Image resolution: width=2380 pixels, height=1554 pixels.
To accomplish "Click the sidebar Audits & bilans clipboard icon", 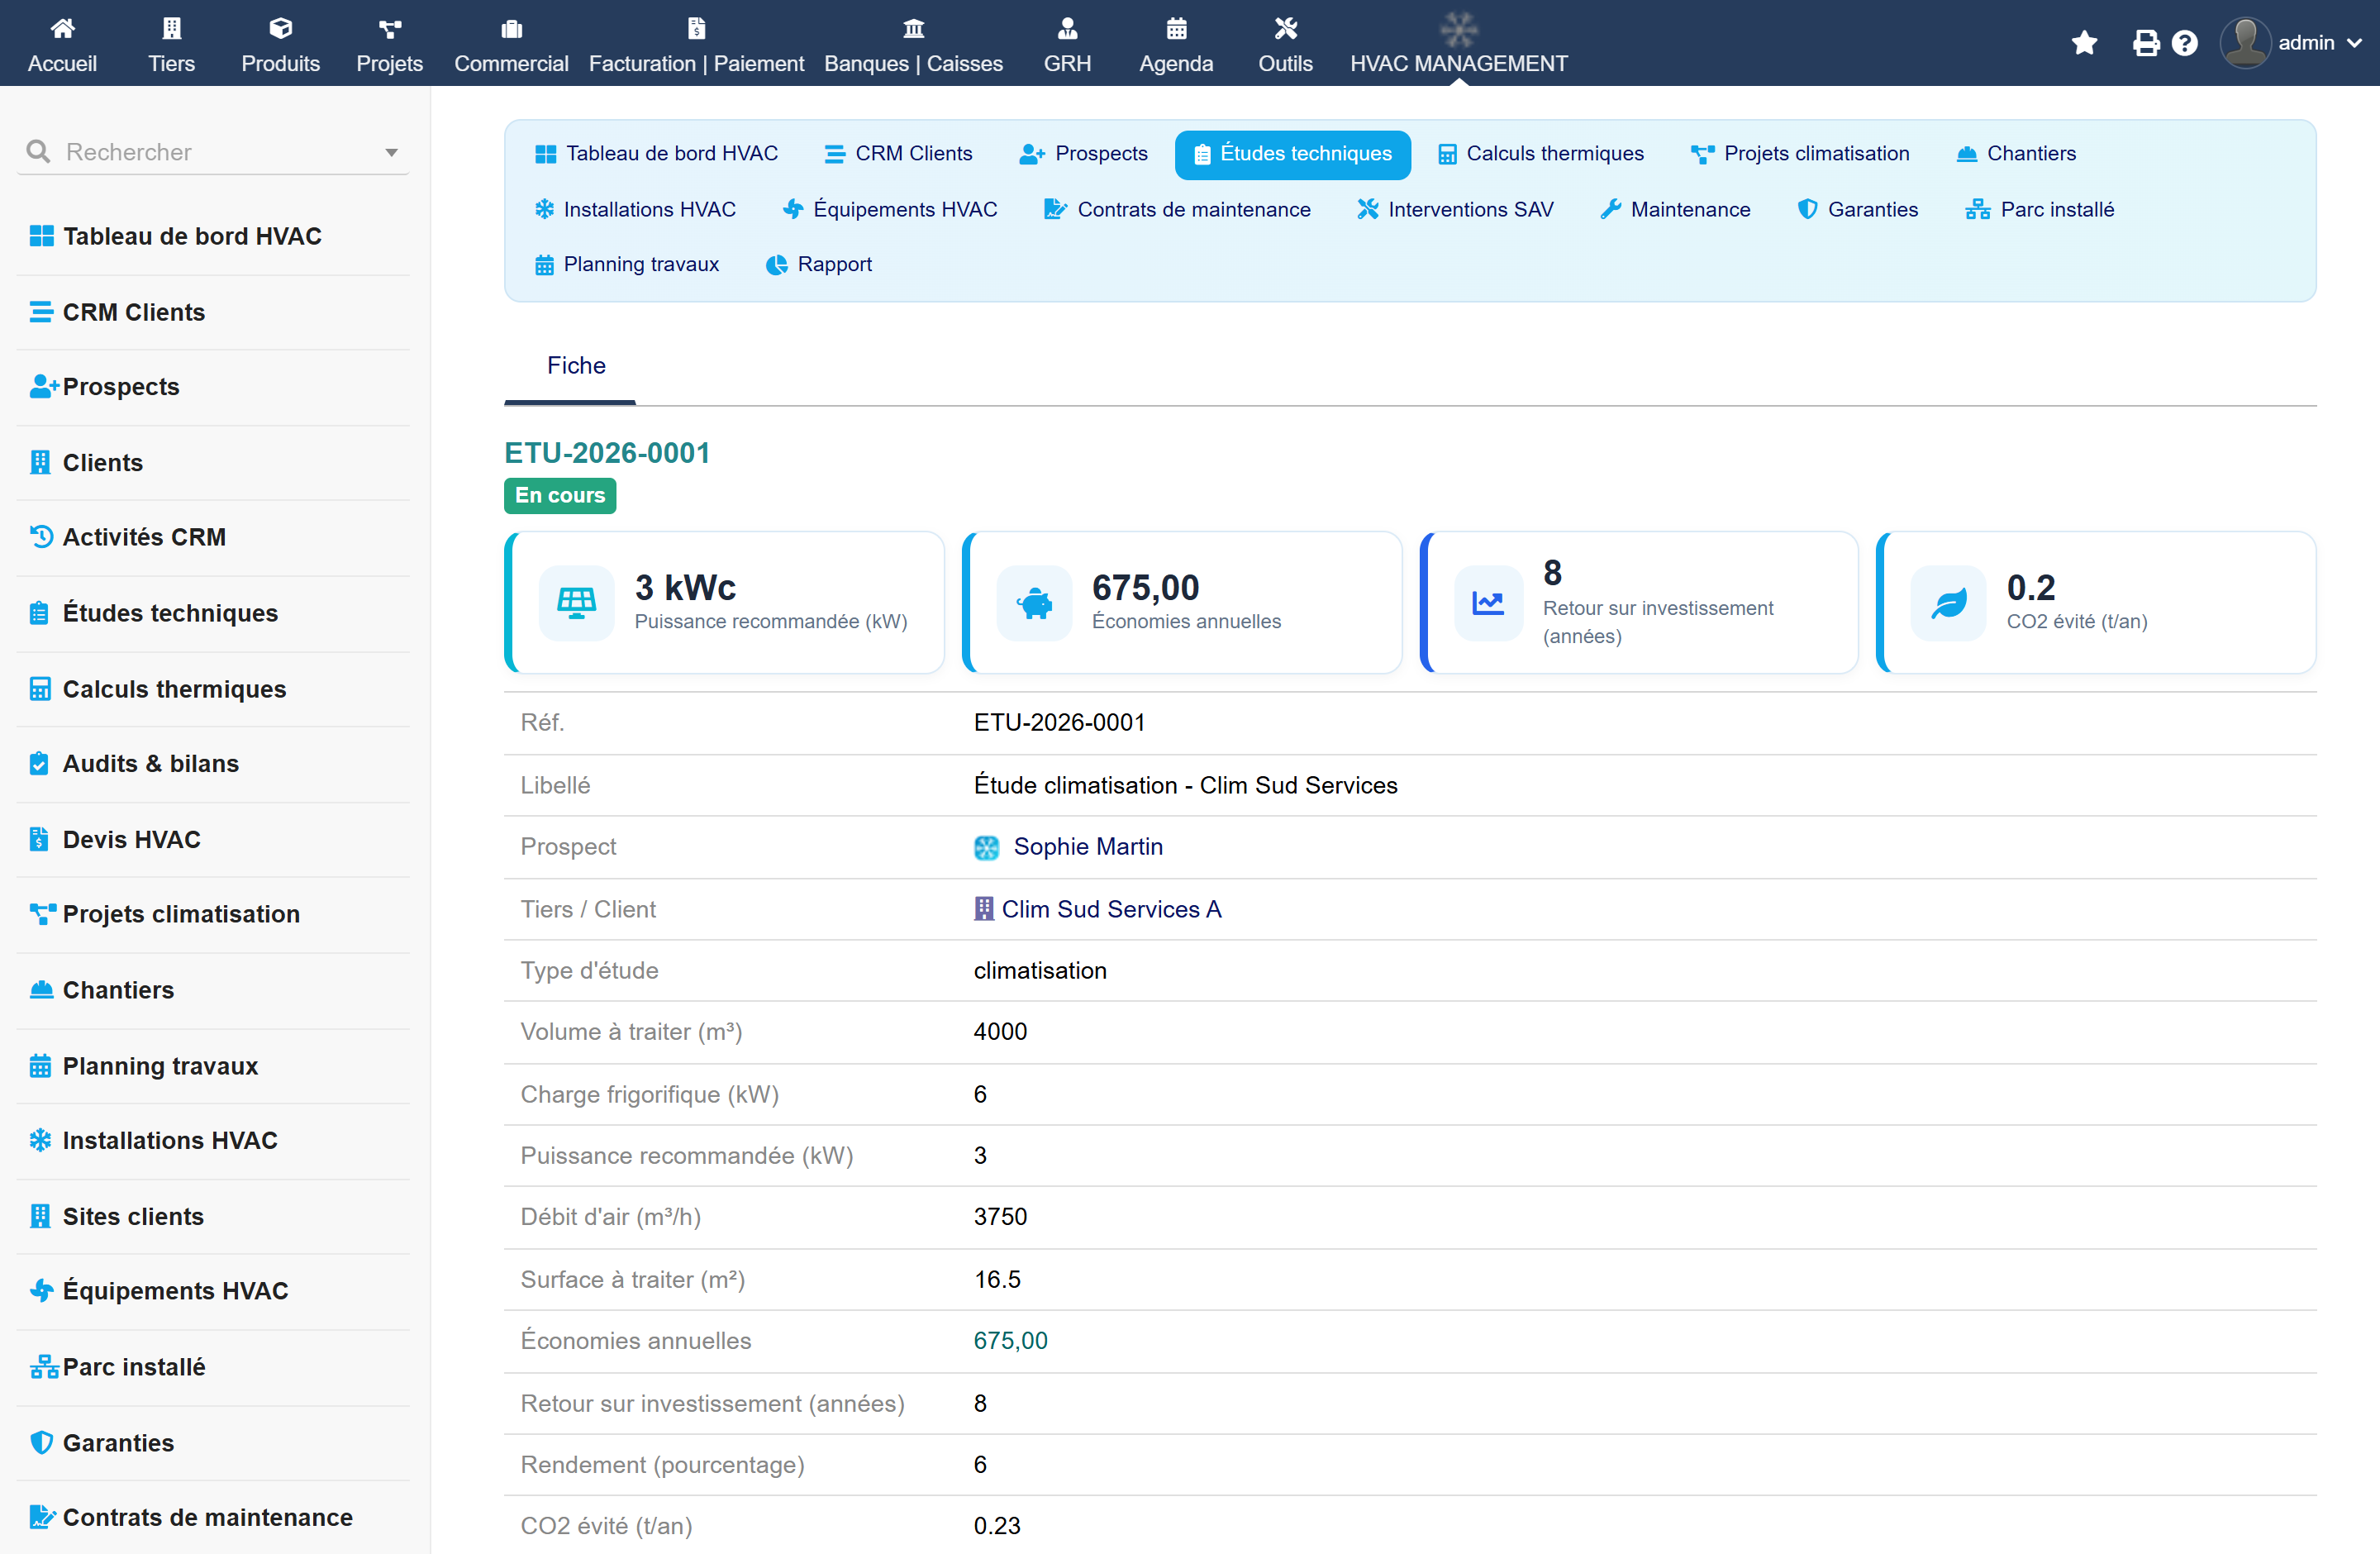I will coord(39,763).
